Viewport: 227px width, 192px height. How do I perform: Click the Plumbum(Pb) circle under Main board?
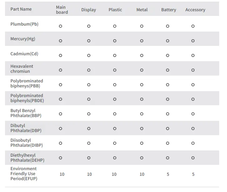tap(61, 26)
